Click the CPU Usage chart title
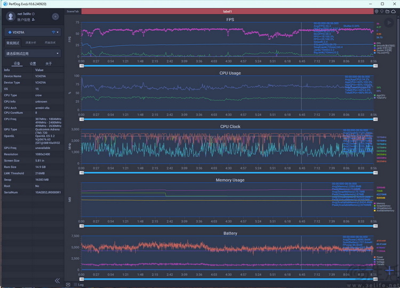The height and width of the screenshot is (288, 400). pyautogui.click(x=230, y=73)
